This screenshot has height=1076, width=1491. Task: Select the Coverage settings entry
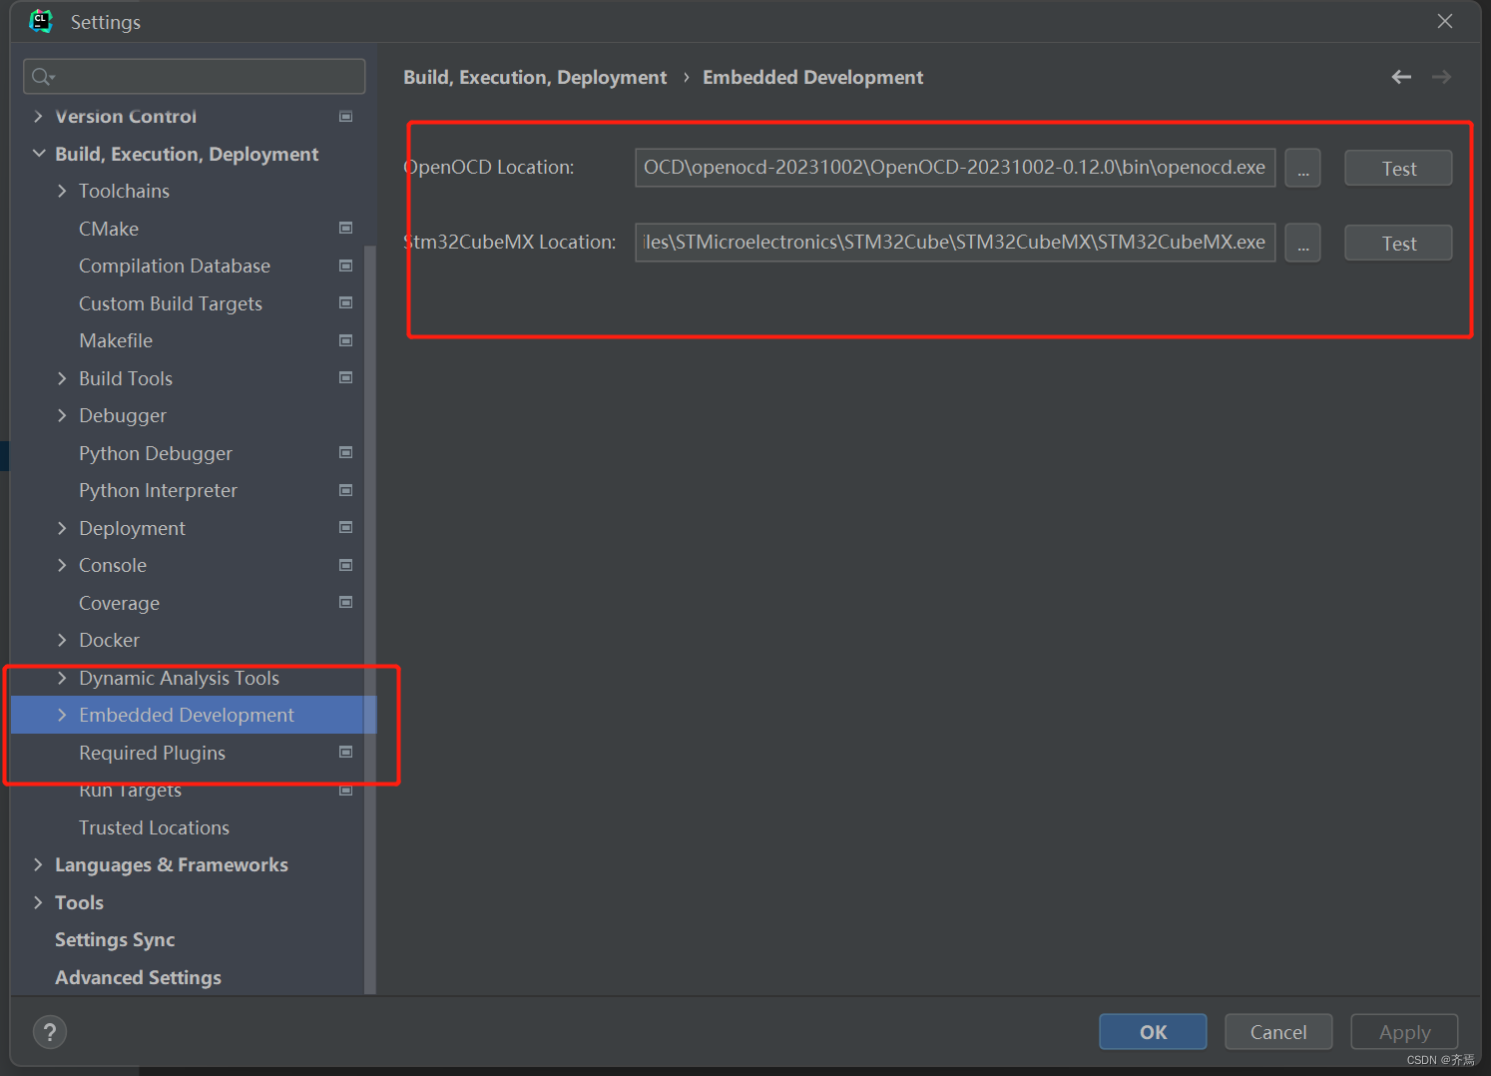pyautogui.click(x=119, y=603)
